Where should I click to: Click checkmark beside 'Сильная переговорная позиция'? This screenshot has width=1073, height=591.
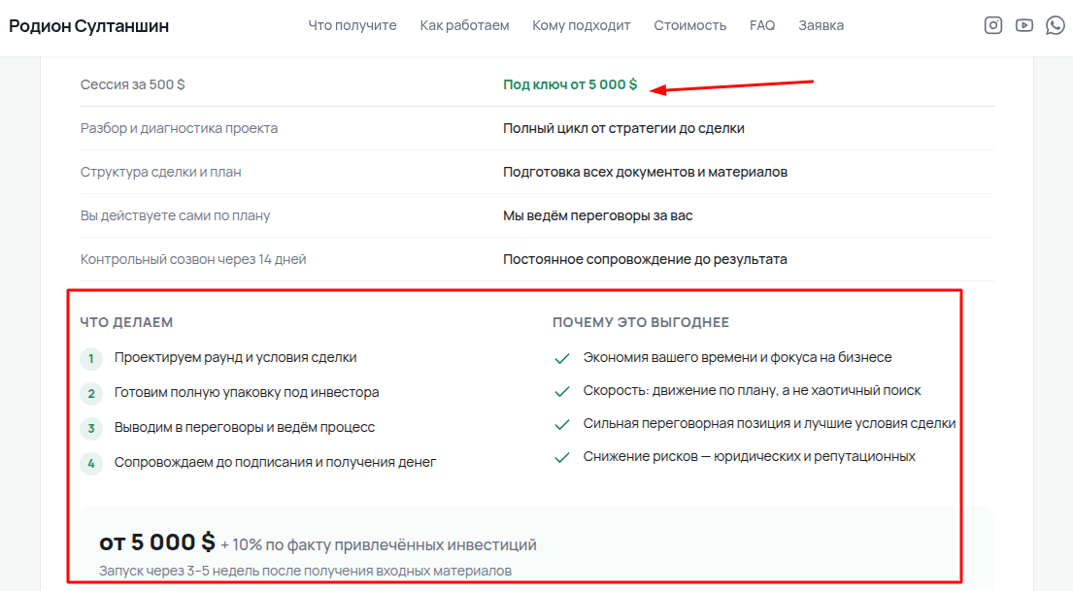pos(562,424)
